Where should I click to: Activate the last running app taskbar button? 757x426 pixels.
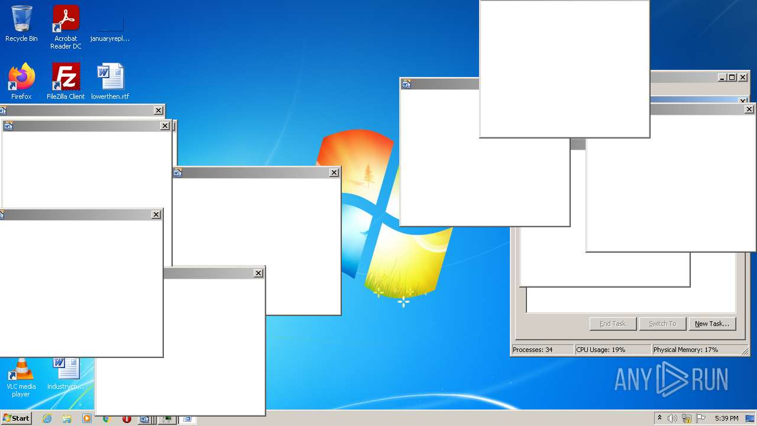click(x=187, y=419)
